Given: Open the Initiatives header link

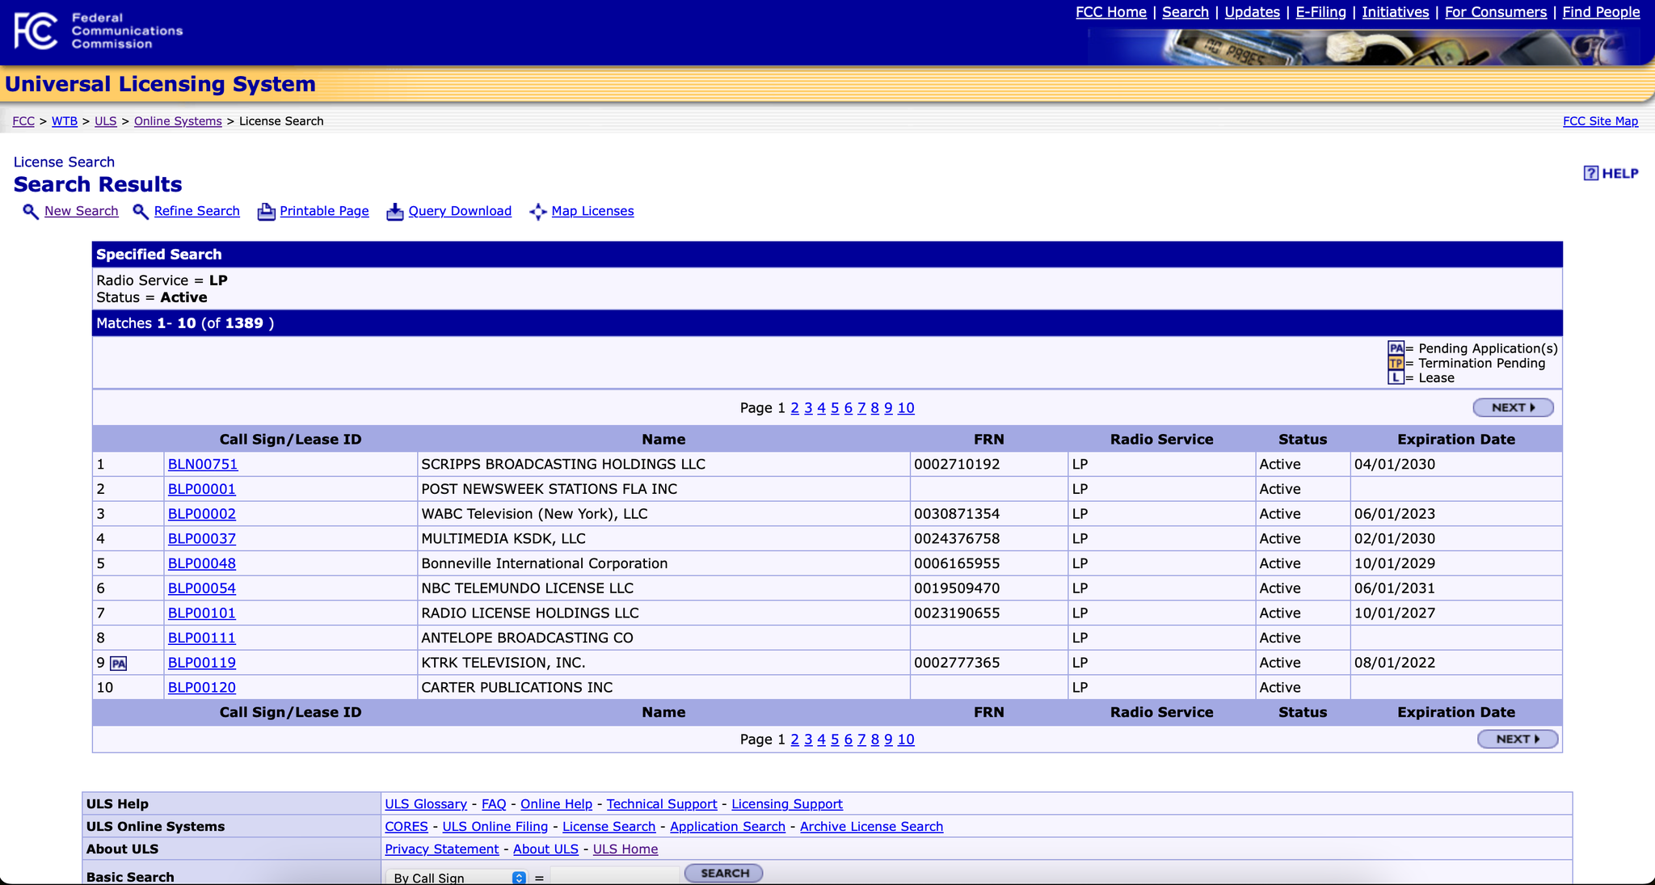Looking at the screenshot, I should pyautogui.click(x=1395, y=12).
